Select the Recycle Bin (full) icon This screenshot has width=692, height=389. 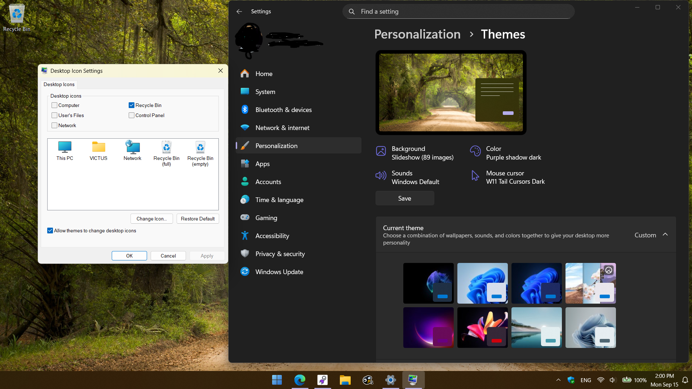pos(166,153)
